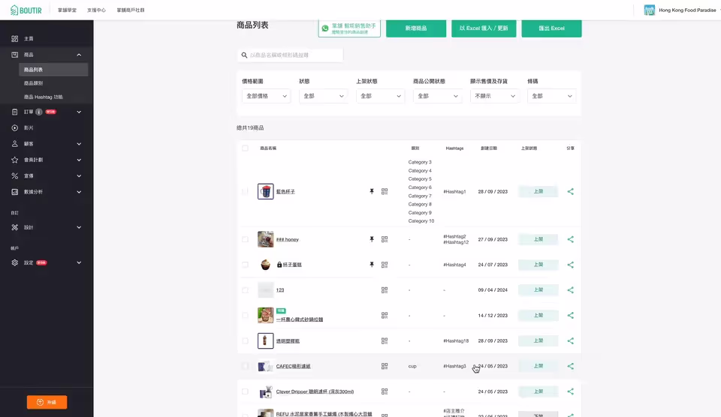Click the pin icon in honey row
This screenshot has height=417, width=721.
[x=372, y=239]
